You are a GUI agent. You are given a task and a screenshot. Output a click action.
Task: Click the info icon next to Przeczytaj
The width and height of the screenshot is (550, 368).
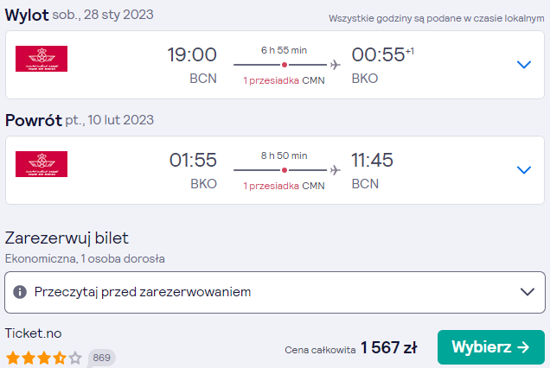(20, 292)
